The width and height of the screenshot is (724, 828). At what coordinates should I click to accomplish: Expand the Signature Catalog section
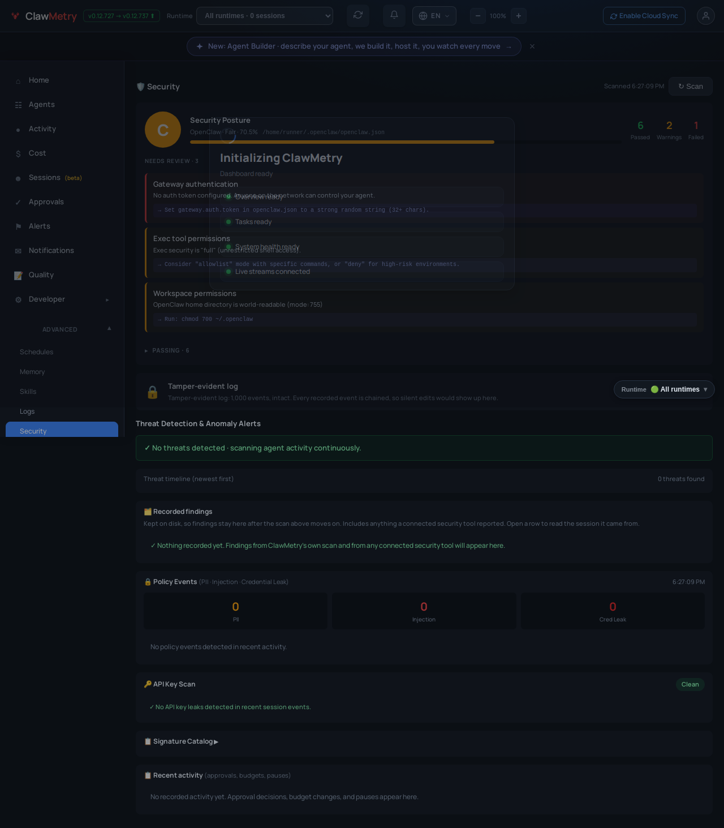182,741
